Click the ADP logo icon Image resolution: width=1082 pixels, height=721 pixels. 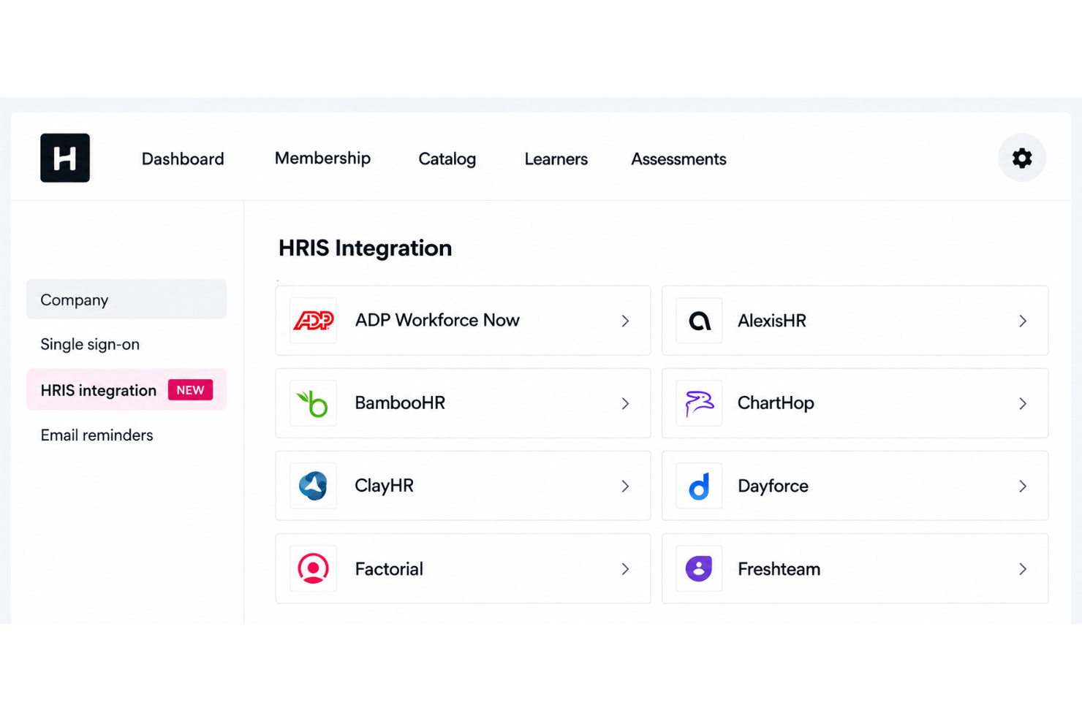[313, 321]
